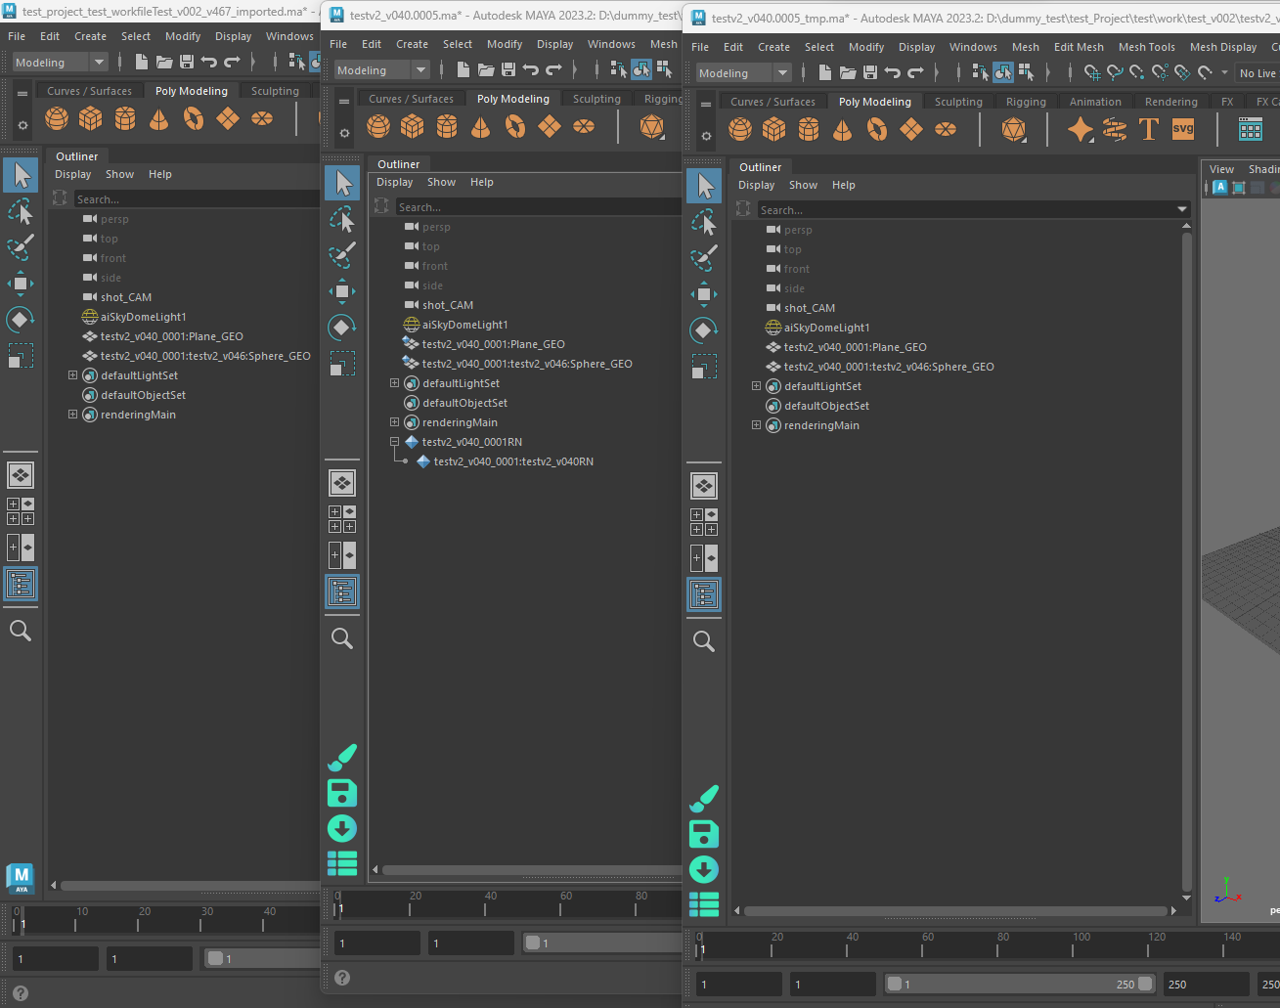Click the range slider bar in right window
The image size is (1280, 1008).
(1019, 985)
